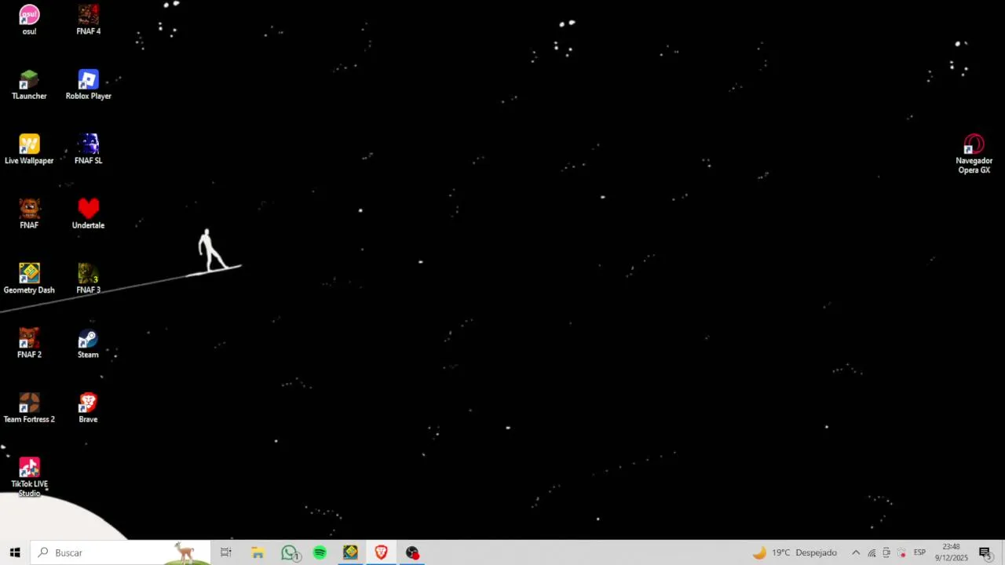The height and width of the screenshot is (565, 1005).
Task: Launch the FNAF 4 desktop shortcut
Action: click(88, 20)
